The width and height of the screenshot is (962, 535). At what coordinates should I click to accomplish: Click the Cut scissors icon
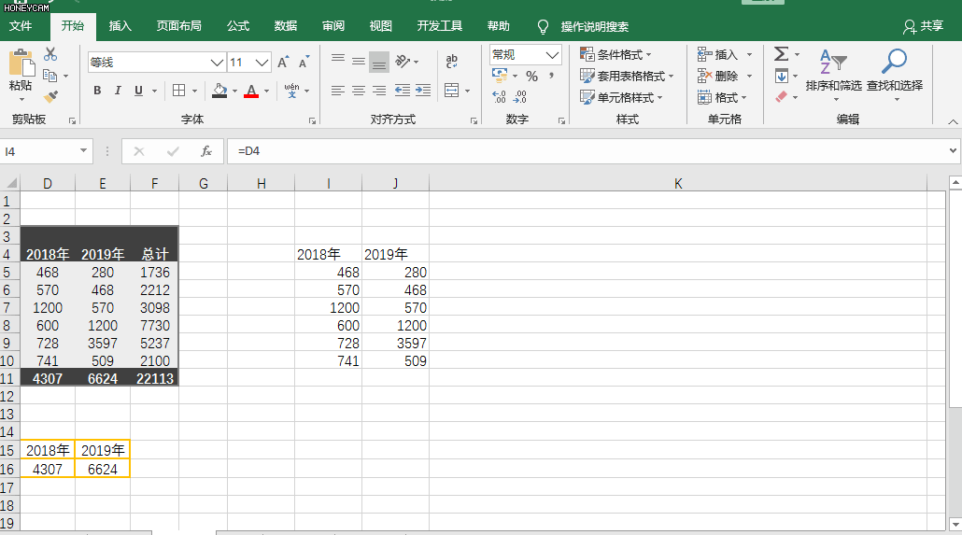pyautogui.click(x=50, y=54)
